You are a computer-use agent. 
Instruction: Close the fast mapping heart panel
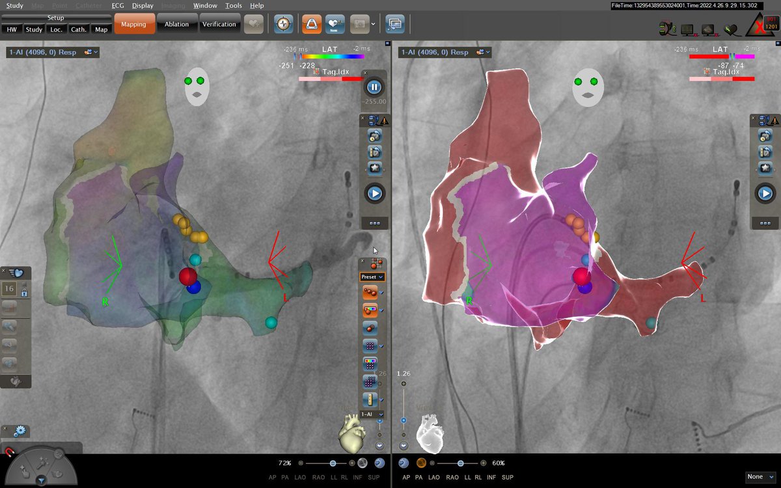pos(5,270)
